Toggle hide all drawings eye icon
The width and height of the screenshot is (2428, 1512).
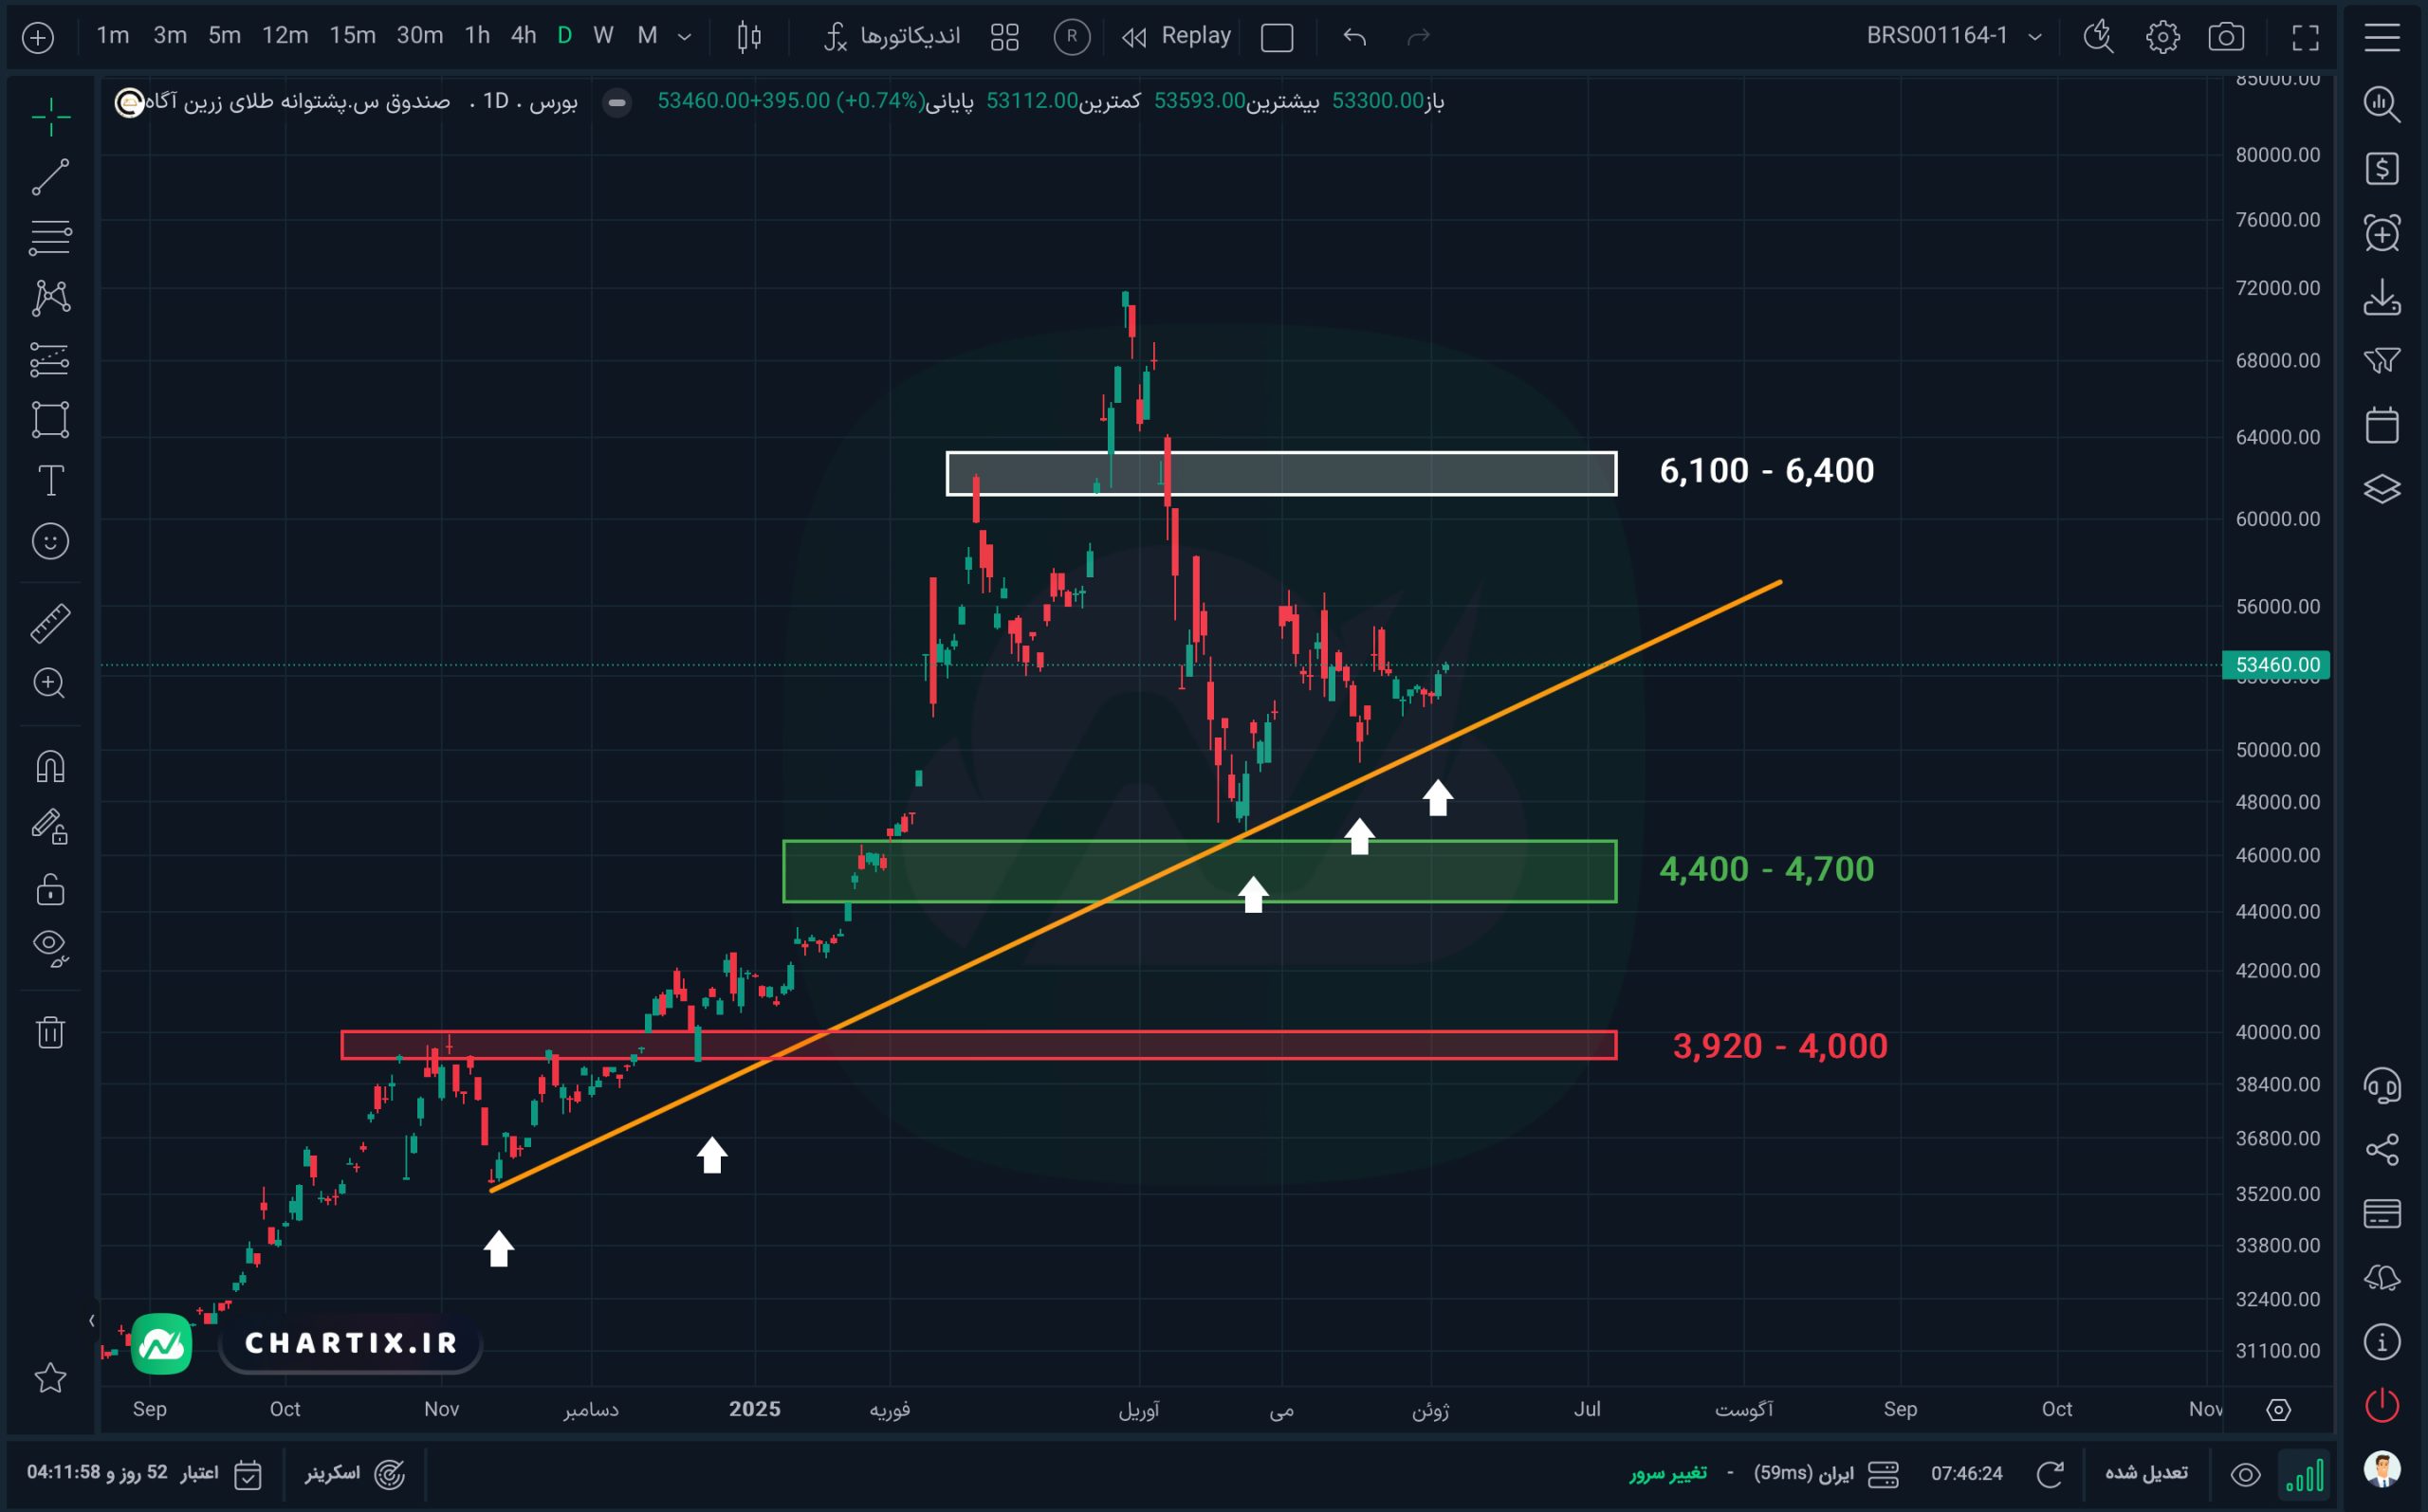[50, 946]
